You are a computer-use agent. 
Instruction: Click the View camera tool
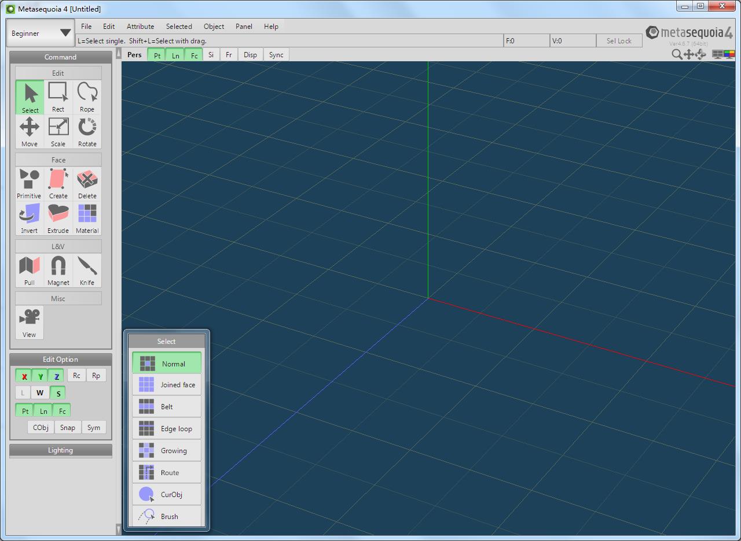29,323
